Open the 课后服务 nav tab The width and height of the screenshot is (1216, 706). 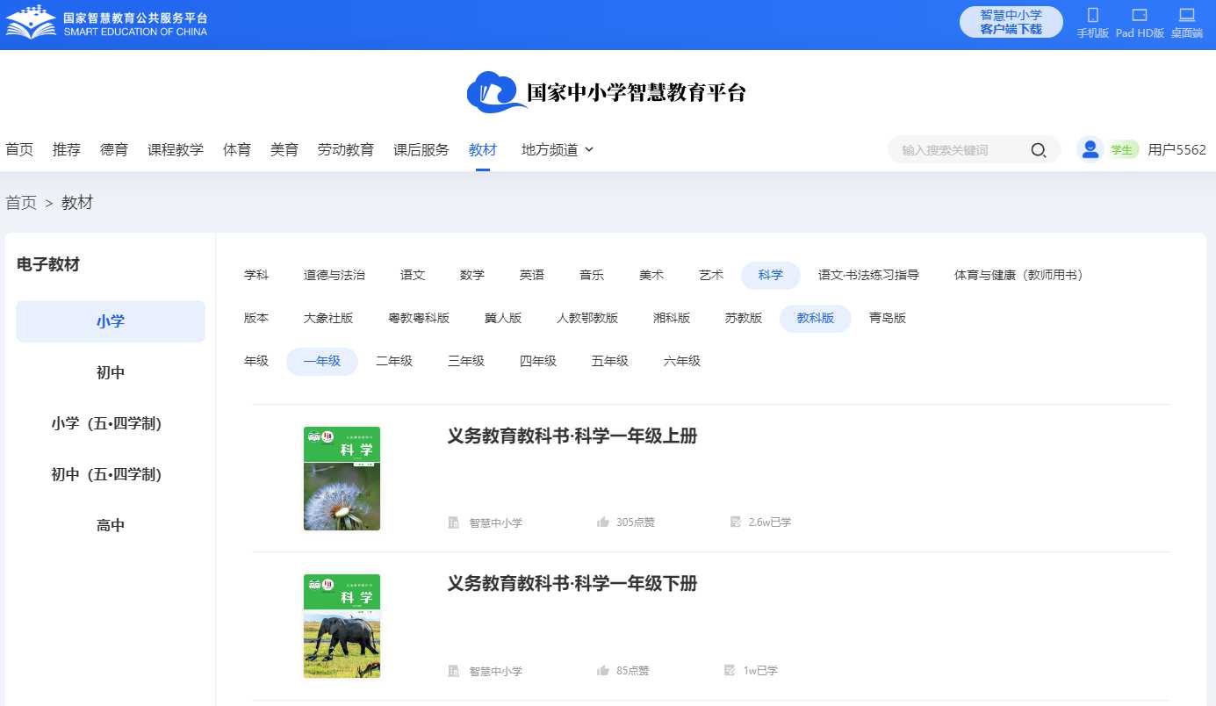(x=421, y=150)
